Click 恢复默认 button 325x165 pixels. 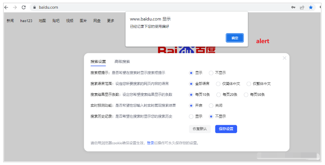pos(200,129)
